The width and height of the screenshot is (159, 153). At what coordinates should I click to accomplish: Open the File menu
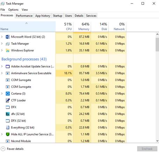[3, 10]
